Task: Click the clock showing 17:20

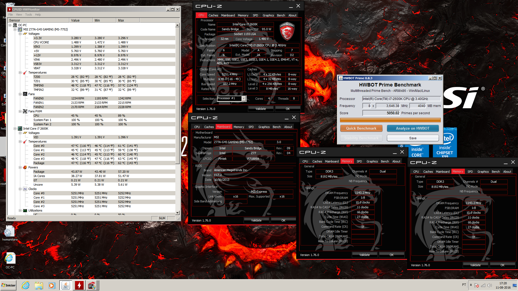Action: coord(503,283)
